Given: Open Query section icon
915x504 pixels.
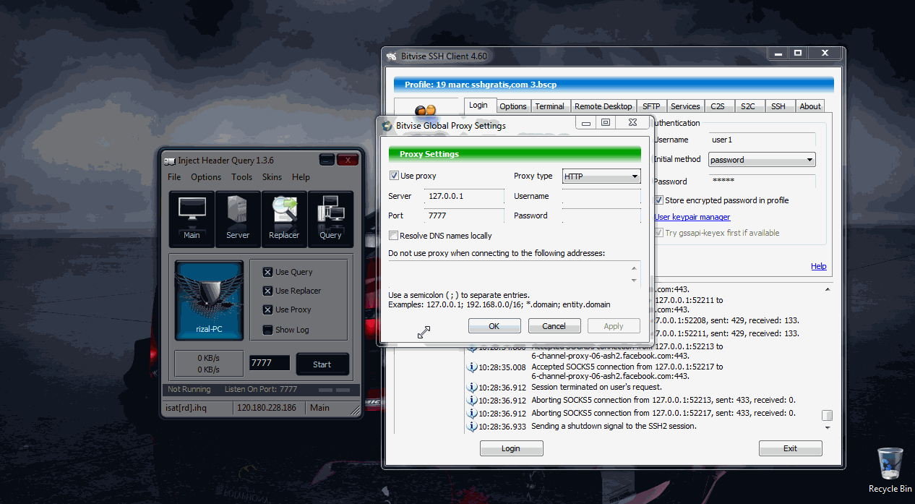Looking at the screenshot, I should pos(330,219).
